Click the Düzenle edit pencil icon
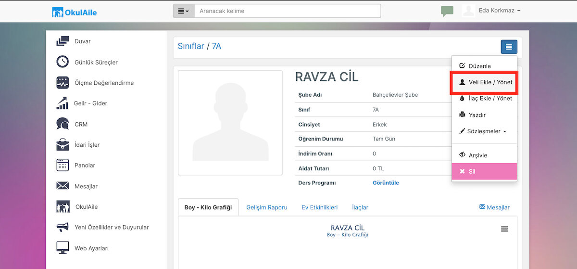The image size is (577, 269). click(462, 66)
